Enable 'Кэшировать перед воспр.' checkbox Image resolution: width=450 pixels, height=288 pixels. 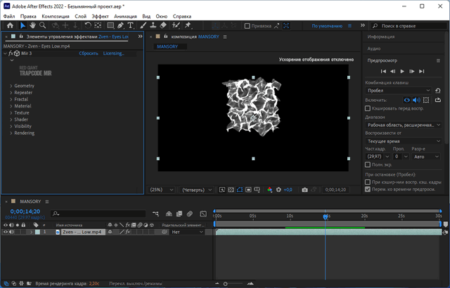click(368, 108)
